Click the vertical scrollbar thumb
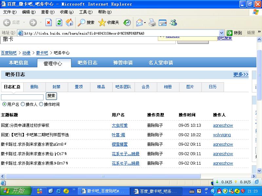 point(259,75)
